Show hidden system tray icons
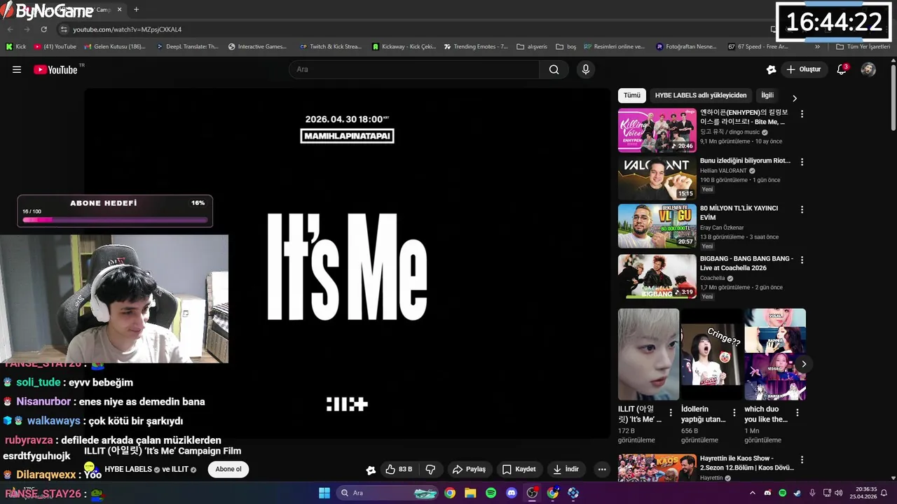Viewport: 897px width, 504px height. tap(753, 493)
